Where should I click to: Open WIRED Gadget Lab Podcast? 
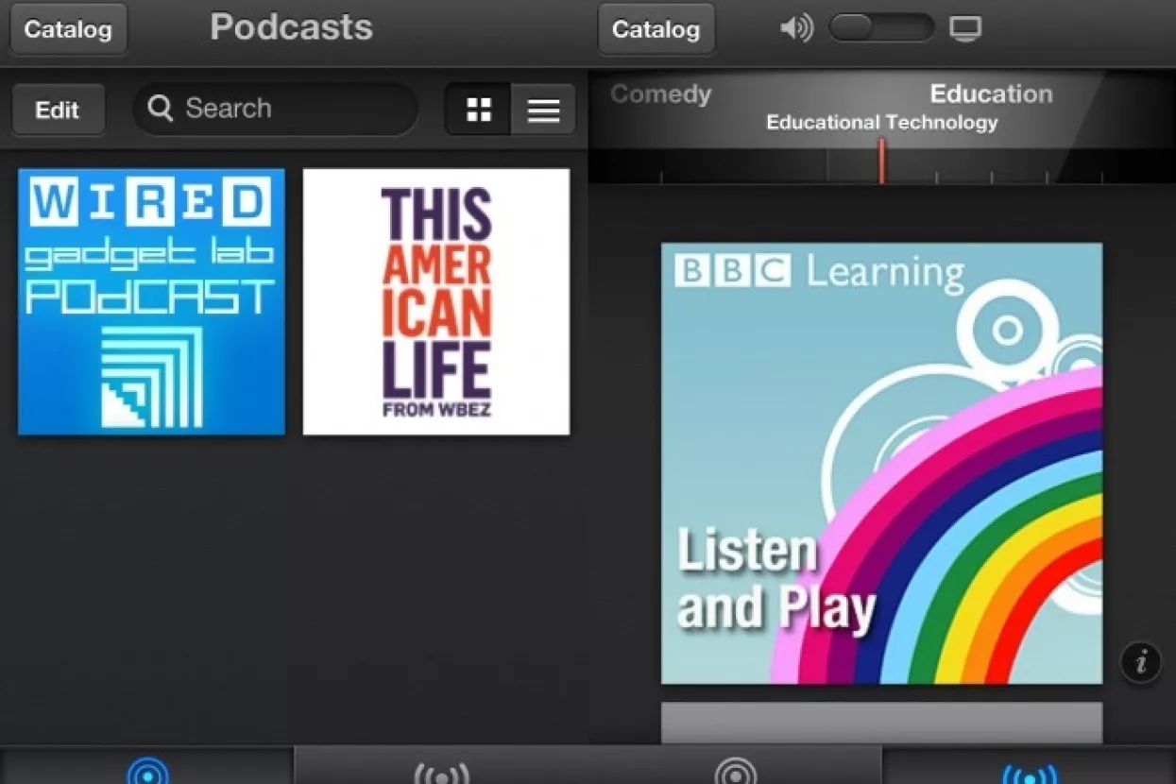pyautogui.click(x=151, y=301)
